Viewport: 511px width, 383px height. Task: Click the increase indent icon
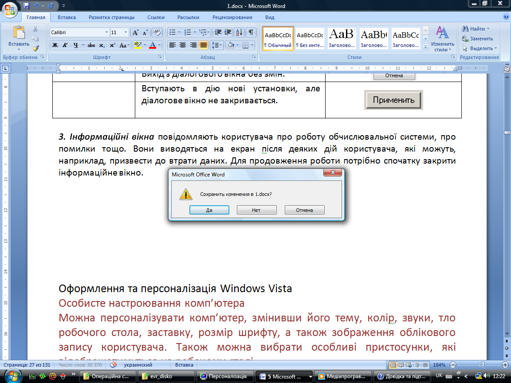(228, 32)
